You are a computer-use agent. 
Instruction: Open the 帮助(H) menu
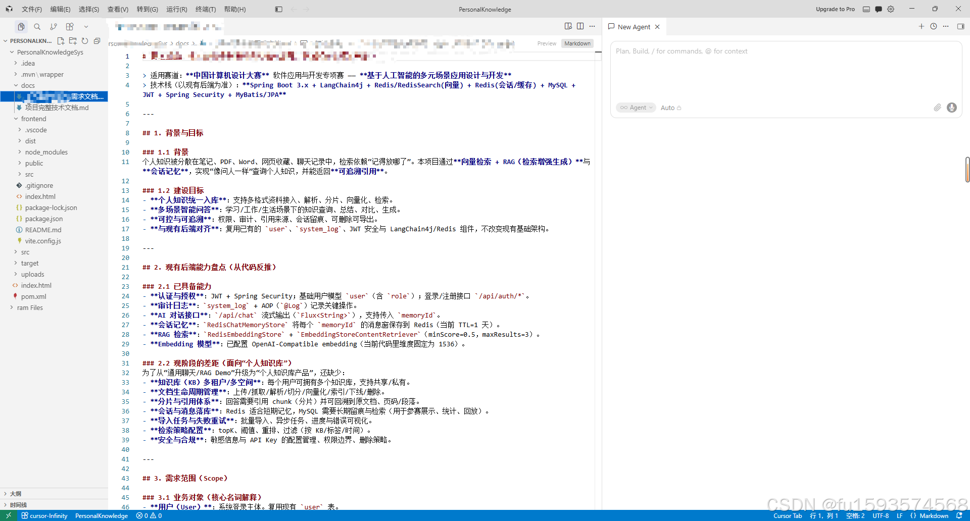click(x=235, y=9)
